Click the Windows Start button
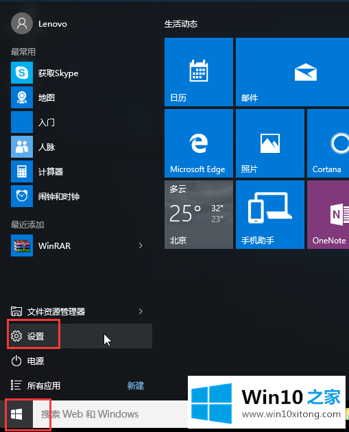The width and height of the screenshot is (349, 432). point(16,414)
